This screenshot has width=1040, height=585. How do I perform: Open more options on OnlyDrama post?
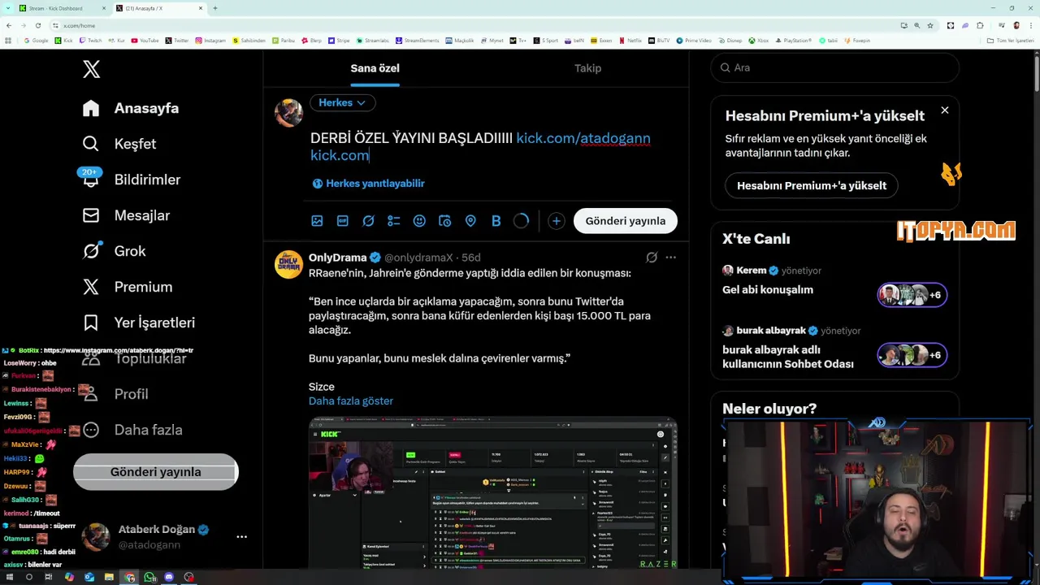click(670, 258)
